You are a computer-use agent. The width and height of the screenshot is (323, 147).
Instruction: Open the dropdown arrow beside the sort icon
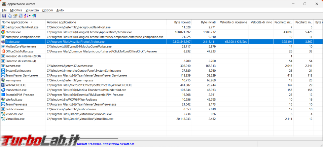tap(30, 16)
